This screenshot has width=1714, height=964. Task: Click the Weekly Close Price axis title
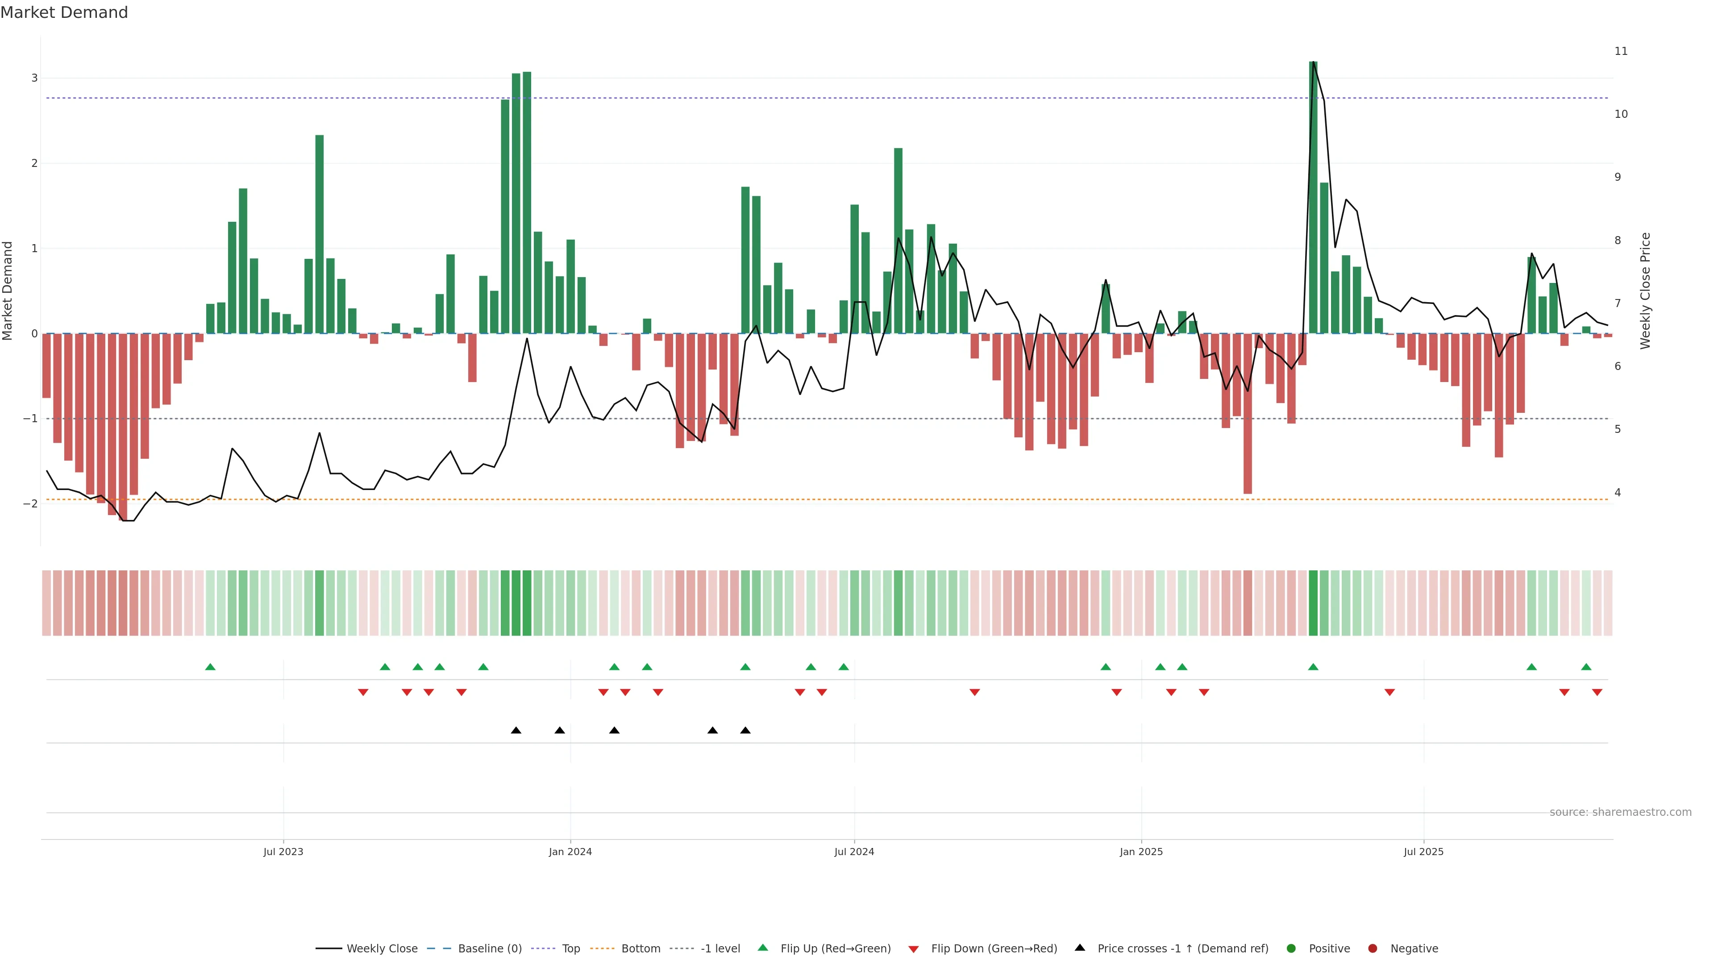point(1645,291)
